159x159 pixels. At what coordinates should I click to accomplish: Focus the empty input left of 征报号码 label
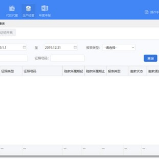[x=14, y=58]
